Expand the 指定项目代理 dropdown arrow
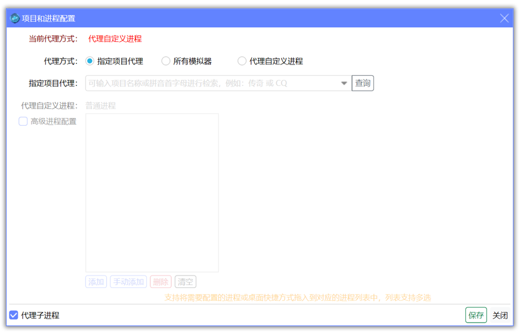The image size is (519, 334). (x=344, y=83)
